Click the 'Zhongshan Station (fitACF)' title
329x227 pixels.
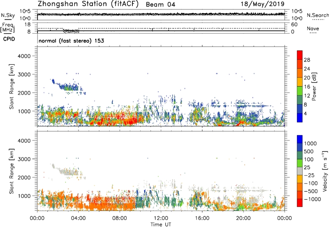88,4
